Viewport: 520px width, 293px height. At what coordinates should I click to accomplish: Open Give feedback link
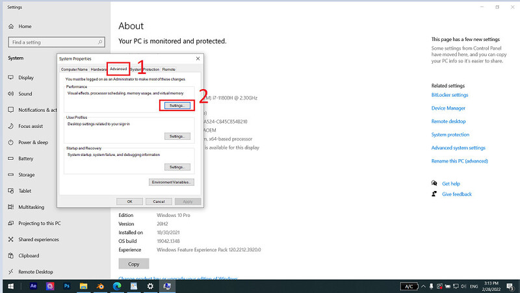point(456,194)
